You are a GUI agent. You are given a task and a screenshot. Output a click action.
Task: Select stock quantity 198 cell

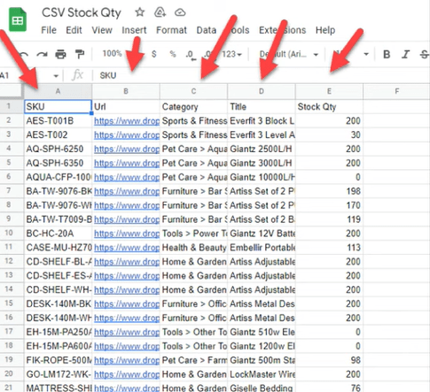coord(329,191)
